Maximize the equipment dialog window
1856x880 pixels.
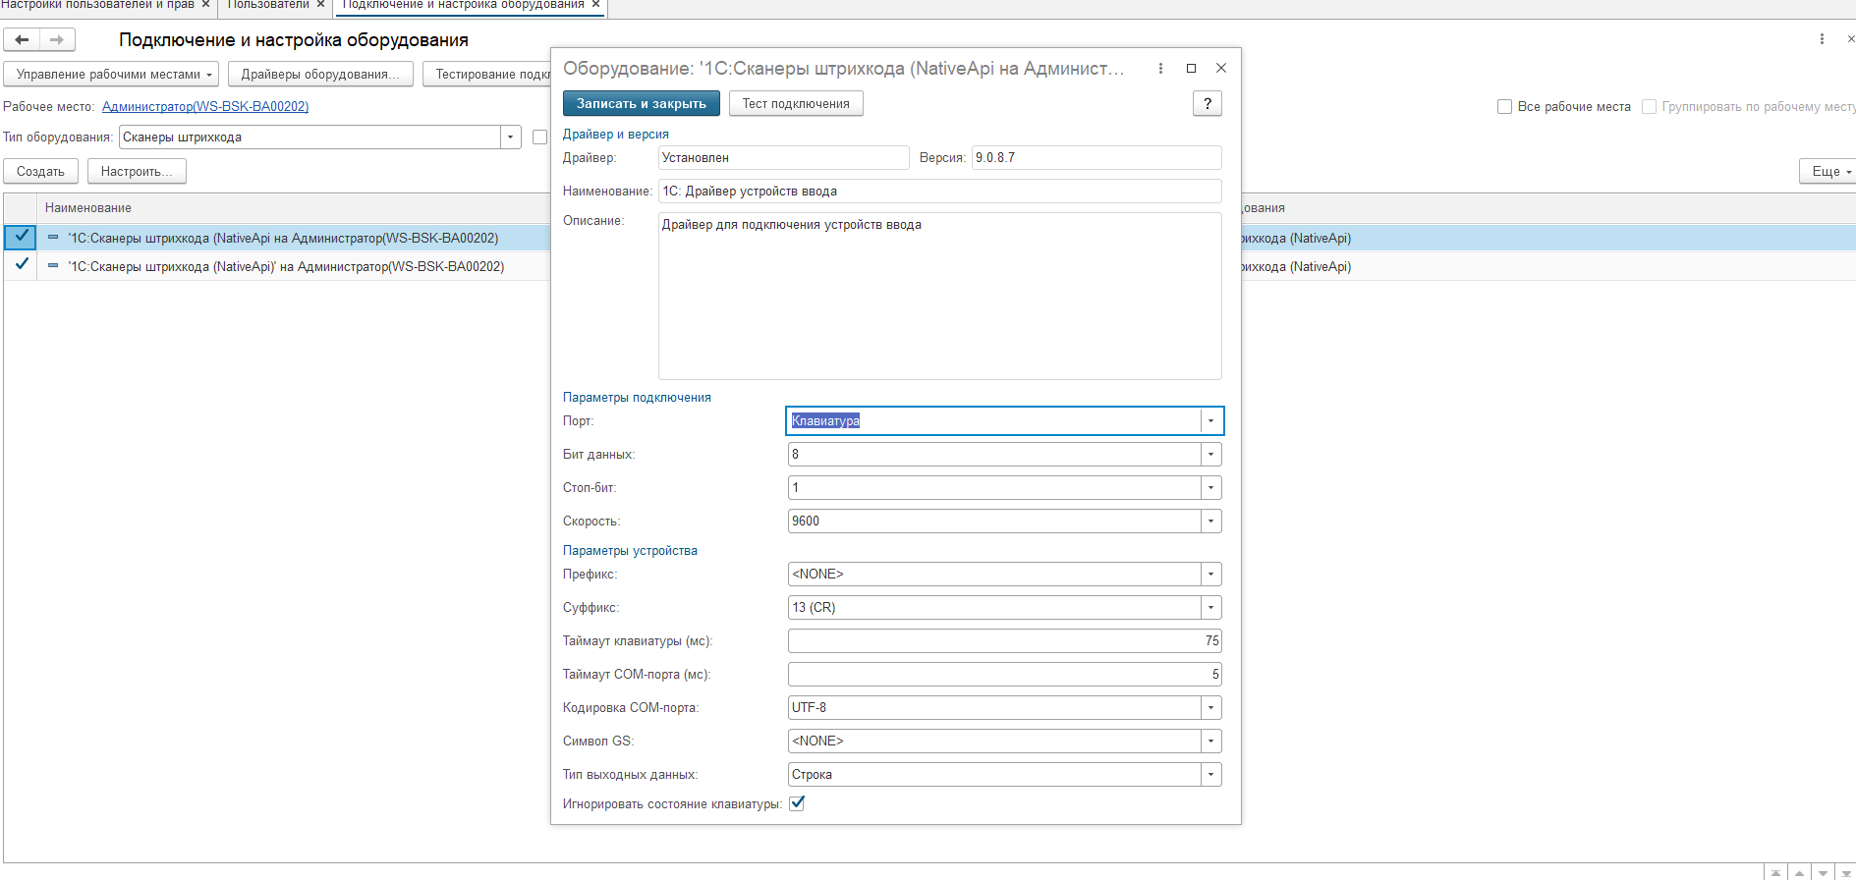click(x=1191, y=69)
